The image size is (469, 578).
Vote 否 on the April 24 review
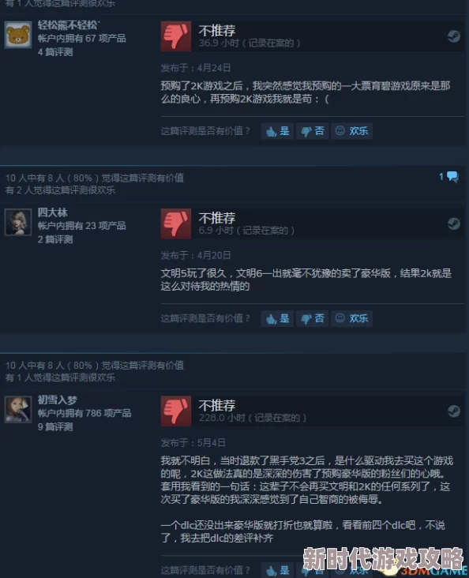[x=313, y=131]
